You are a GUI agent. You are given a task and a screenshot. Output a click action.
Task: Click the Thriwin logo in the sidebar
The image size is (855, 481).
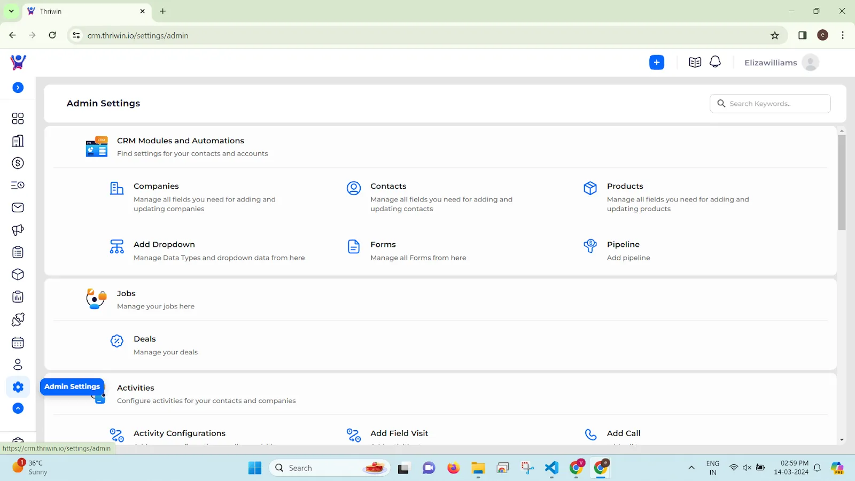18,63
